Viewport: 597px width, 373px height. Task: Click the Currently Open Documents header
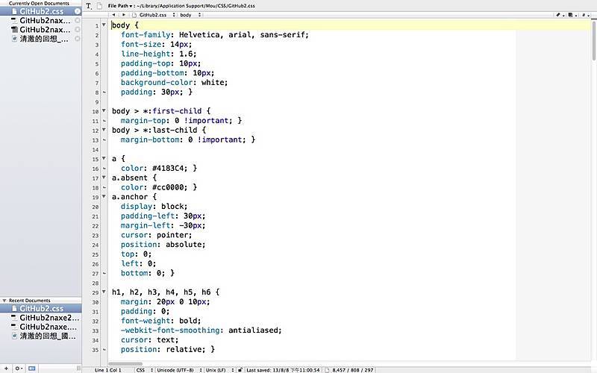[x=39, y=3]
